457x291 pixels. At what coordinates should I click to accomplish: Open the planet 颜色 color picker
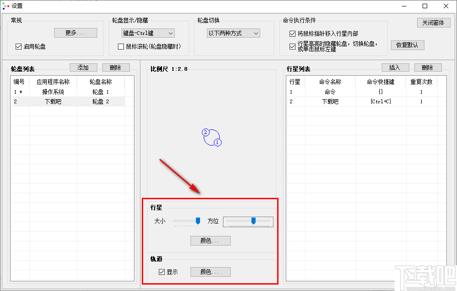point(210,241)
